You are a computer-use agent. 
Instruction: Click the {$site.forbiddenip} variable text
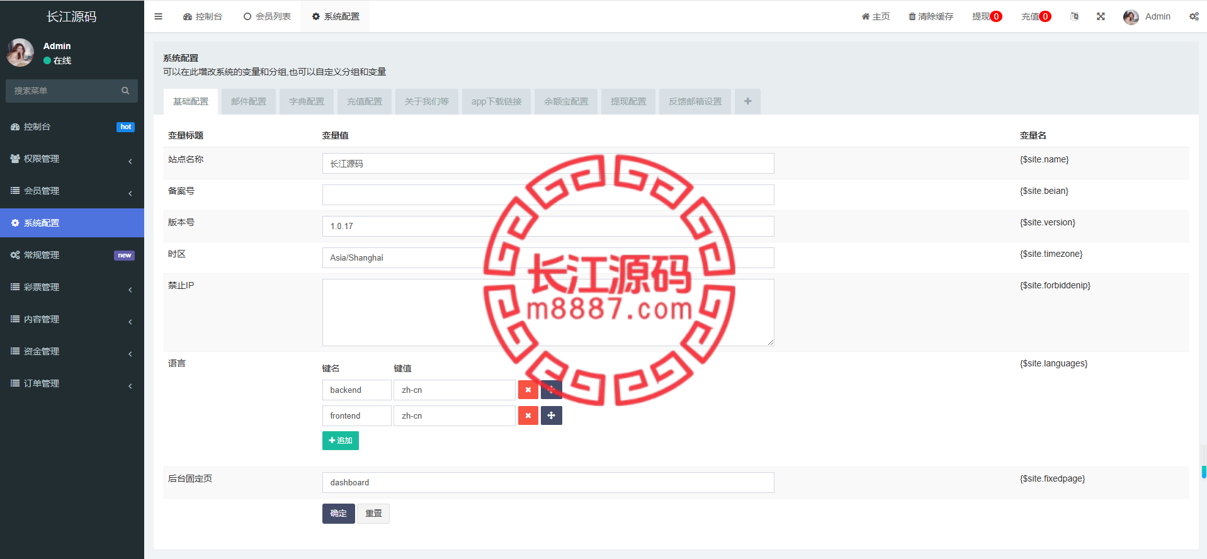(1055, 285)
